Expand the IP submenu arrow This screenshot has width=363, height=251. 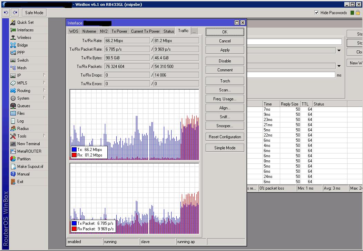point(44,75)
